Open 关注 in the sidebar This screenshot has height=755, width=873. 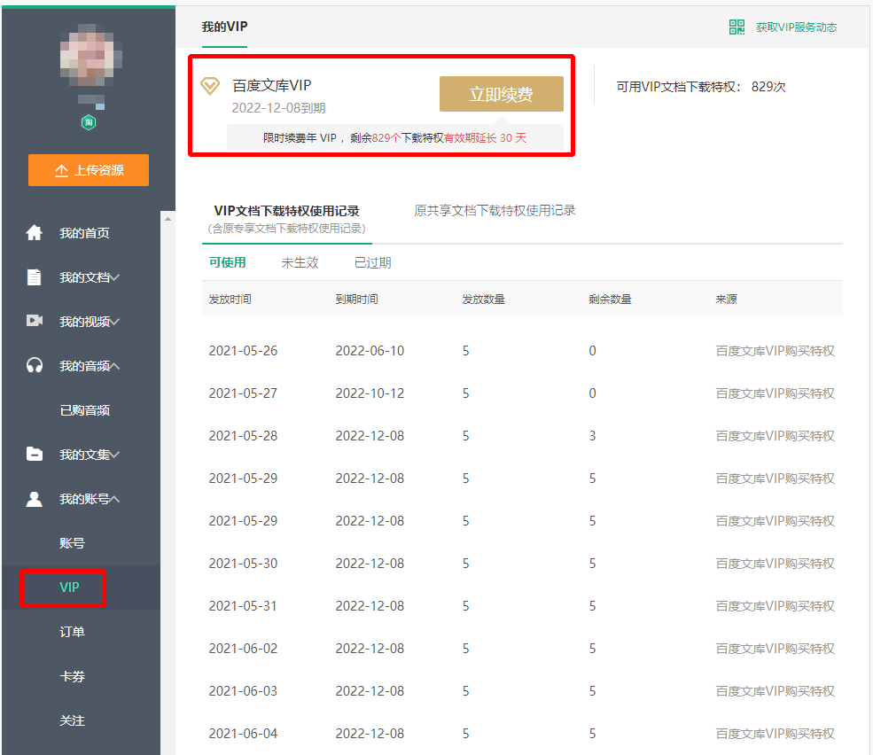[72, 720]
